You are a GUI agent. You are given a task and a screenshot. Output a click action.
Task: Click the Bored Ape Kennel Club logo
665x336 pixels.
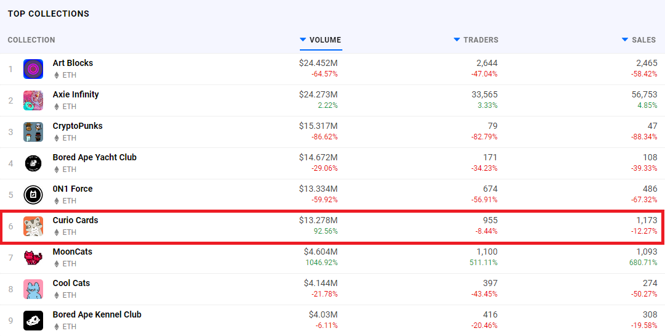(33, 321)
